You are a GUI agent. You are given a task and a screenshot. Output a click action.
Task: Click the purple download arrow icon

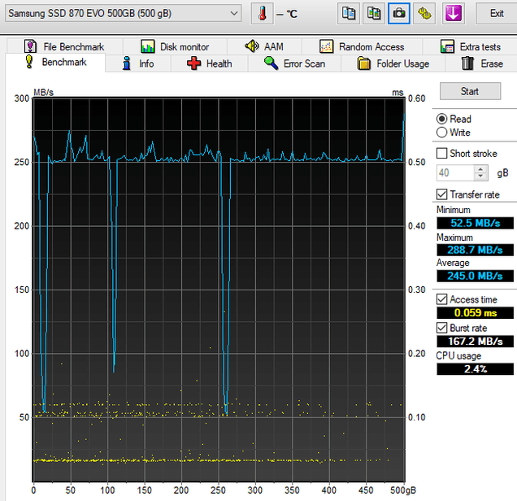click(x=454, y=14)
